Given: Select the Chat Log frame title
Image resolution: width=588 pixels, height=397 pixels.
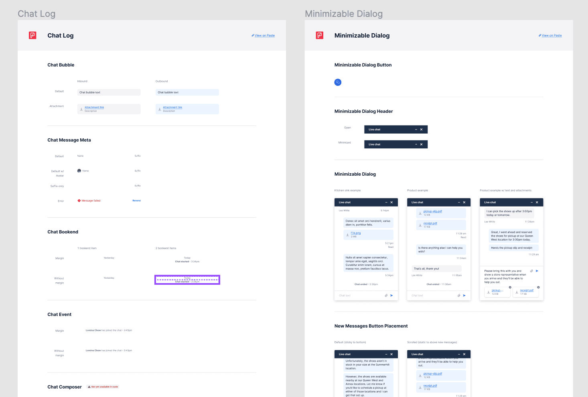Looking at the screenshot, I should coord(36,14).
